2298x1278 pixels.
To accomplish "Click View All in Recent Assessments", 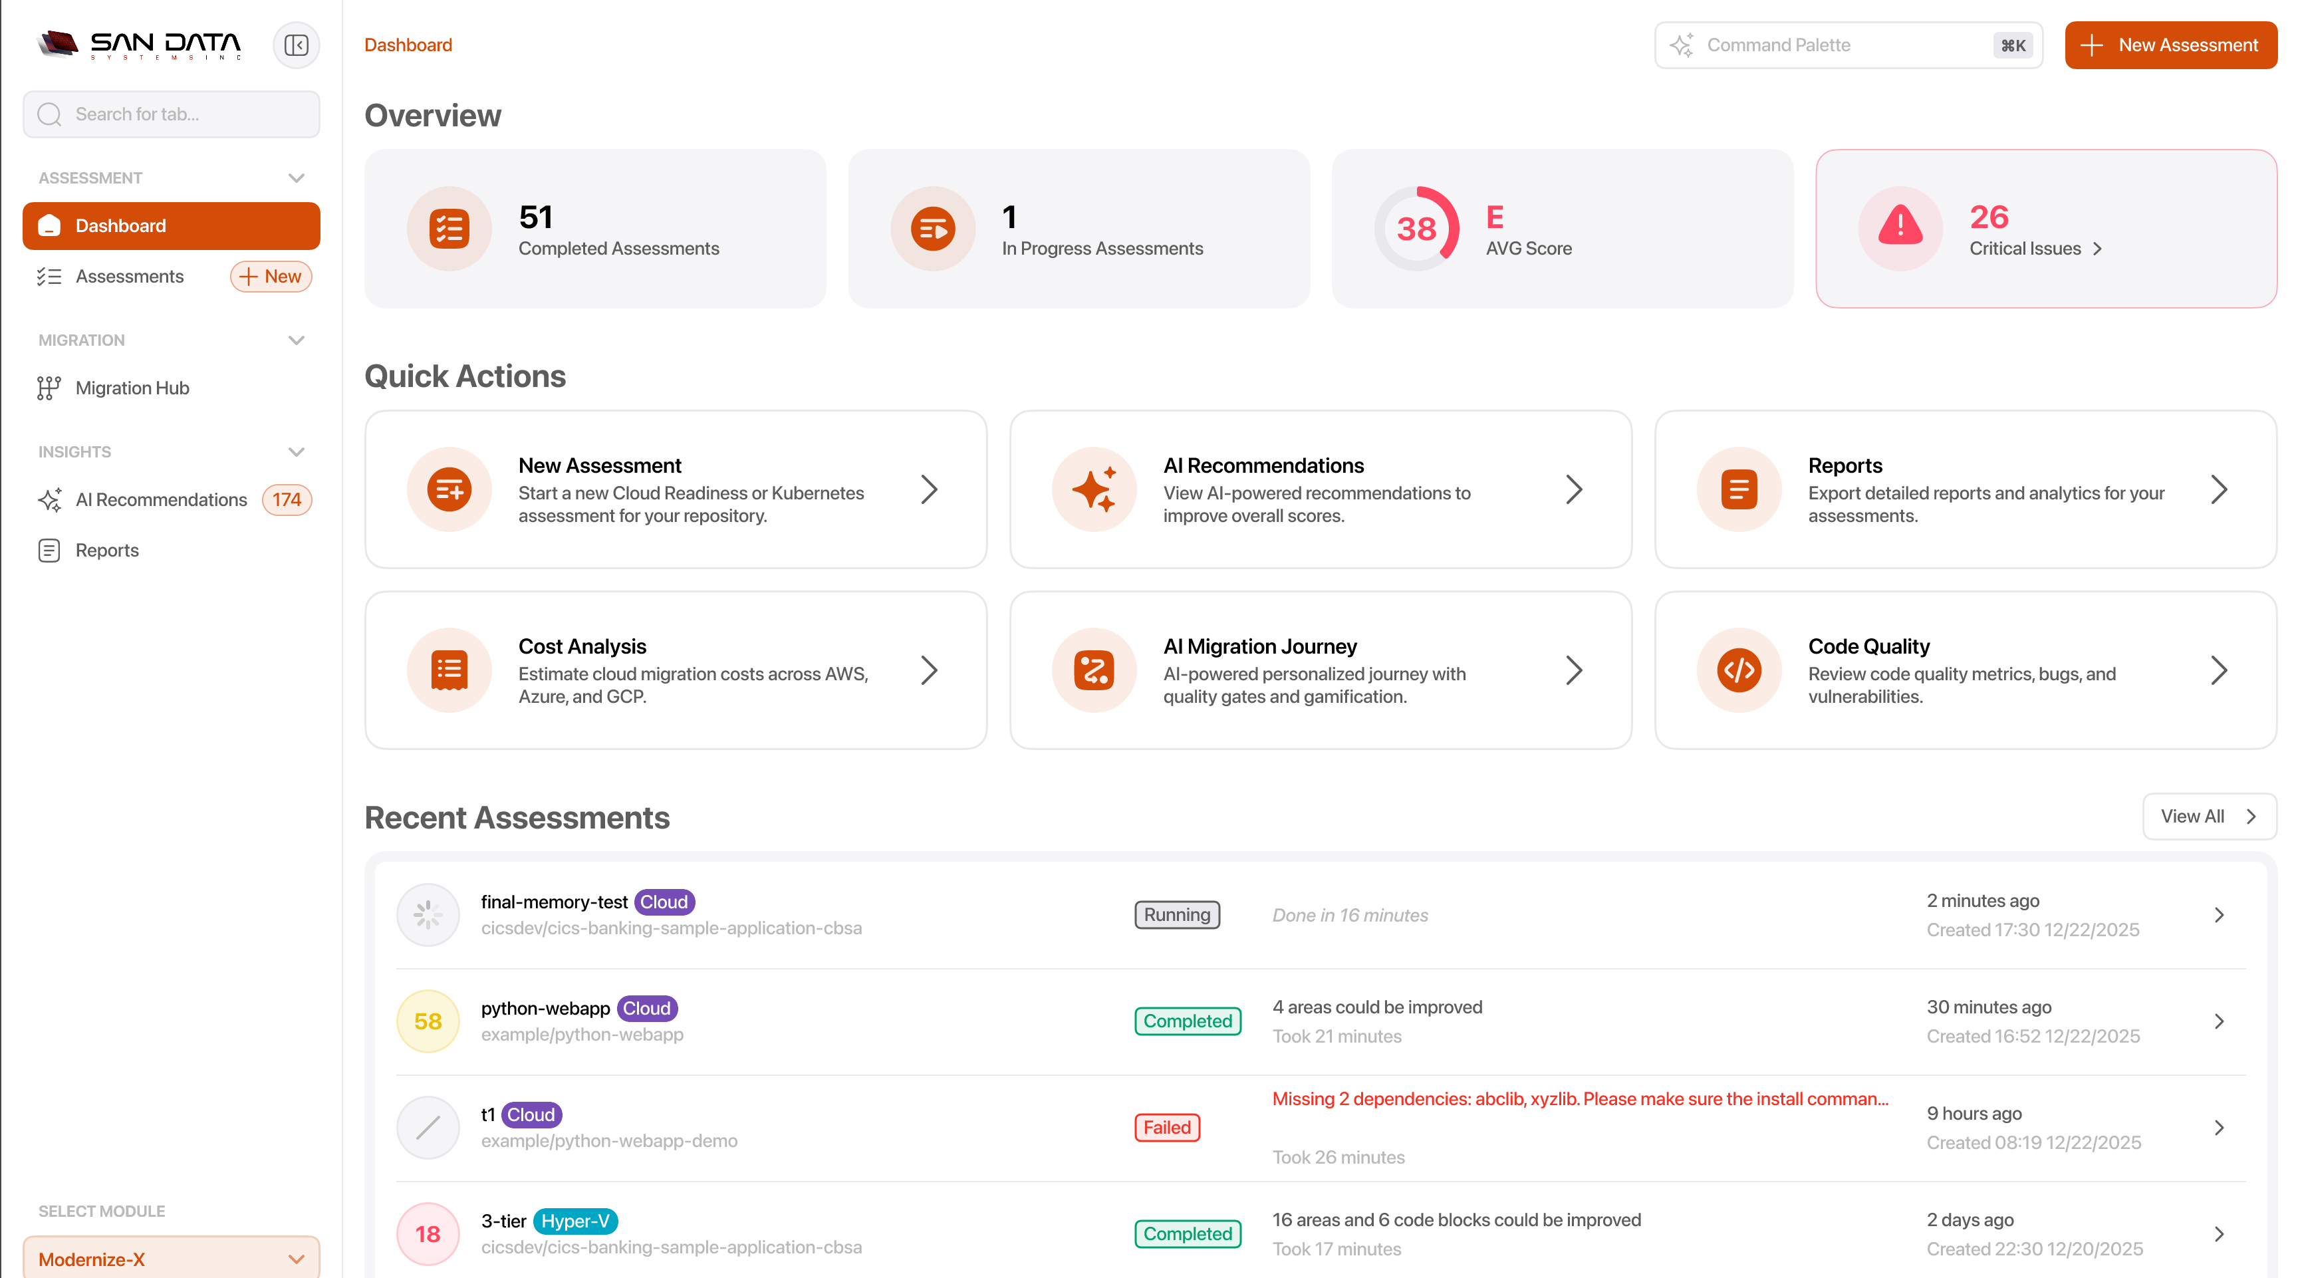I will click(x=2208, y=816).
